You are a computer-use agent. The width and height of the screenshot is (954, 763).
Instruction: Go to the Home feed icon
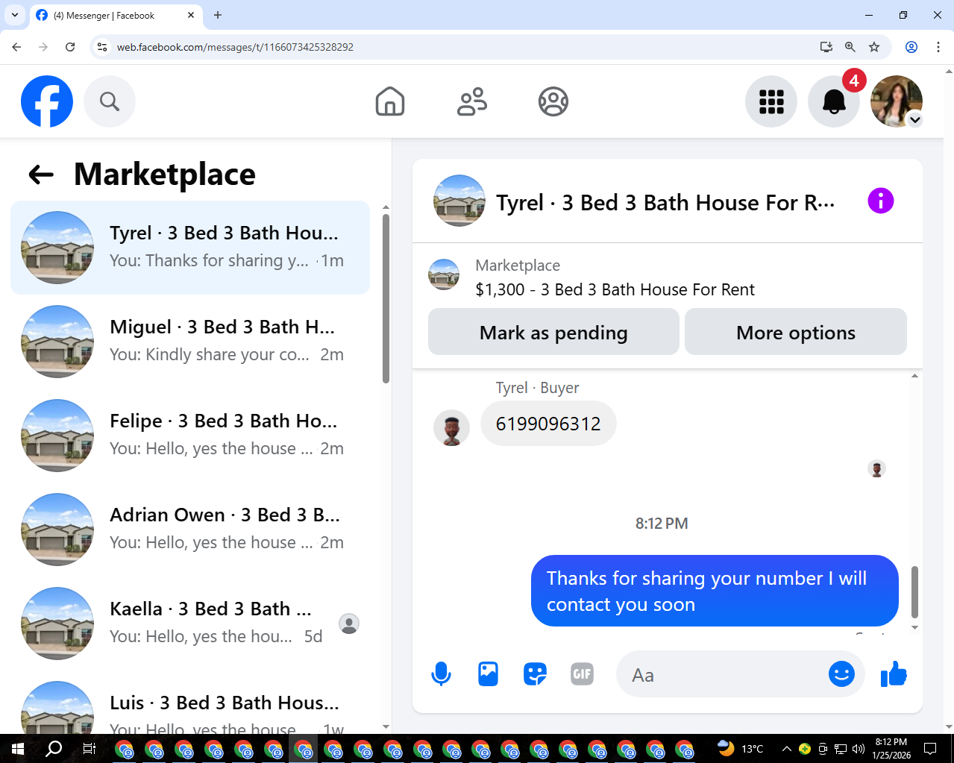point(390,101)
